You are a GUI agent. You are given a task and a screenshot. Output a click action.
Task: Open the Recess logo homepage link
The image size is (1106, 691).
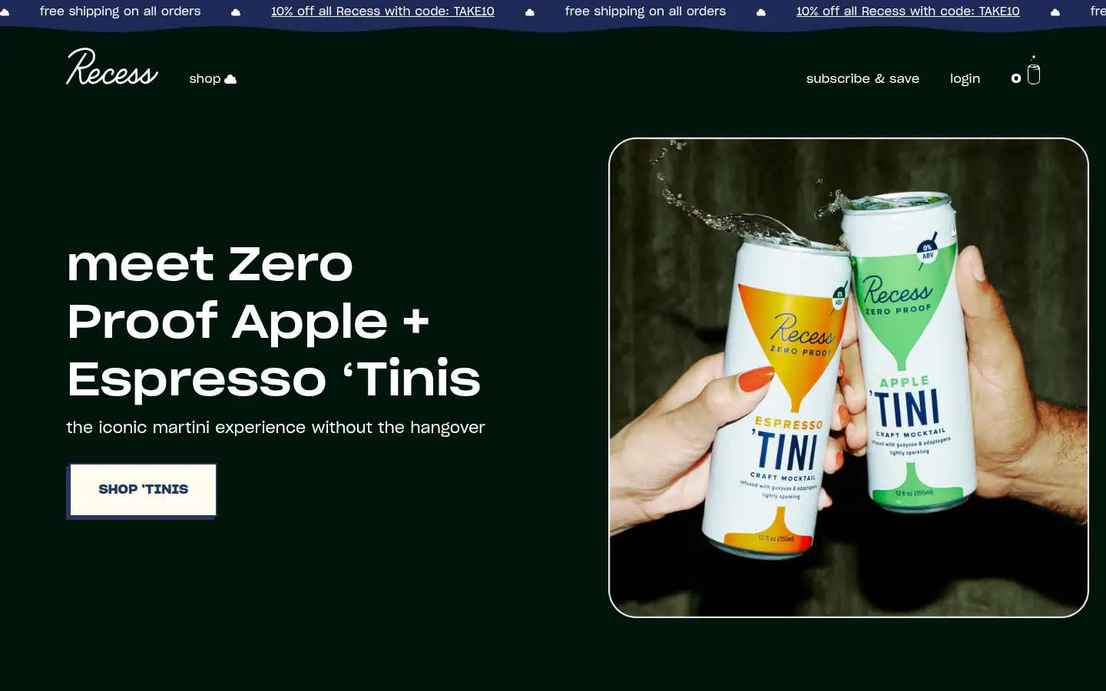(112, 67)
